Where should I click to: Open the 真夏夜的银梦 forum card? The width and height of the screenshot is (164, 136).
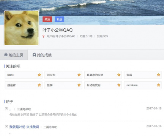point(103,75)
